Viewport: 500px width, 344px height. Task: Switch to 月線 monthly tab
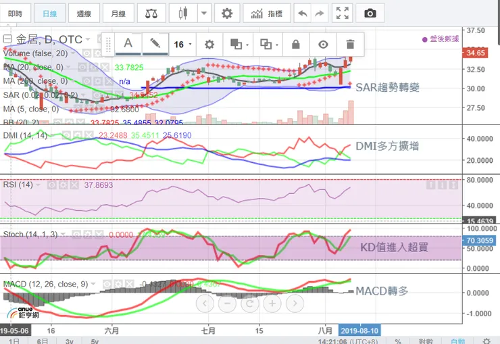(x=118, y=14)
